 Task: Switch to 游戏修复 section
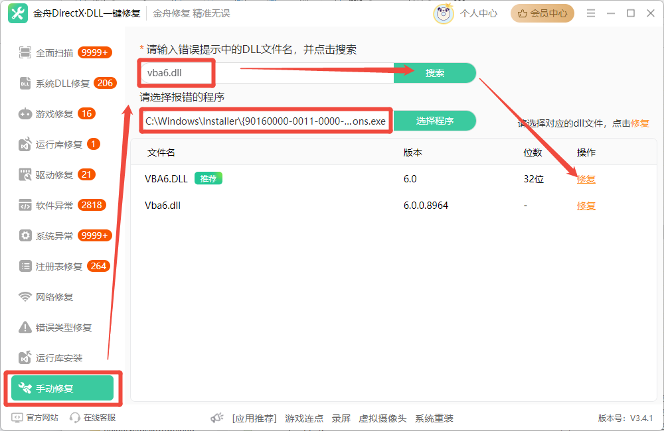click(62, 114)
